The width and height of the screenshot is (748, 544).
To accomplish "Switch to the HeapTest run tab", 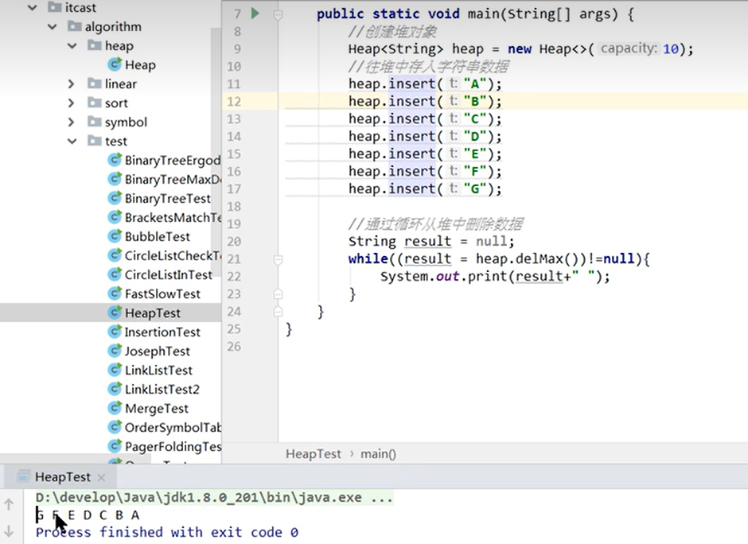I will coord(63,476).
